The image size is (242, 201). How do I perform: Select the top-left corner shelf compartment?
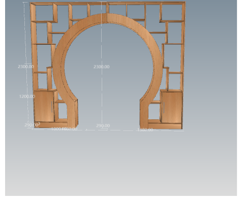point(44,13)
